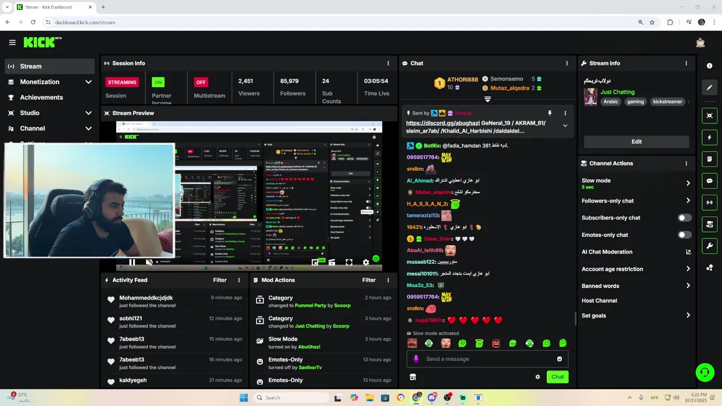This screenshot has width=722, height=406.
Task: Open Session Info three-dot menu
Action: [388, 63]
